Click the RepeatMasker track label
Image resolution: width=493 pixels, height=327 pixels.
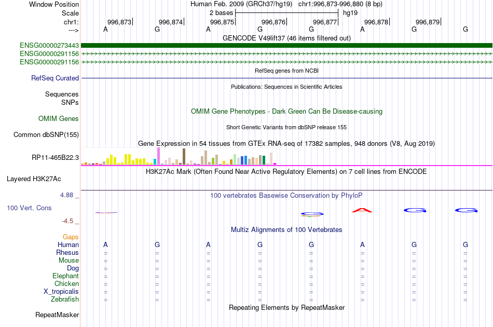pos(57,315)
